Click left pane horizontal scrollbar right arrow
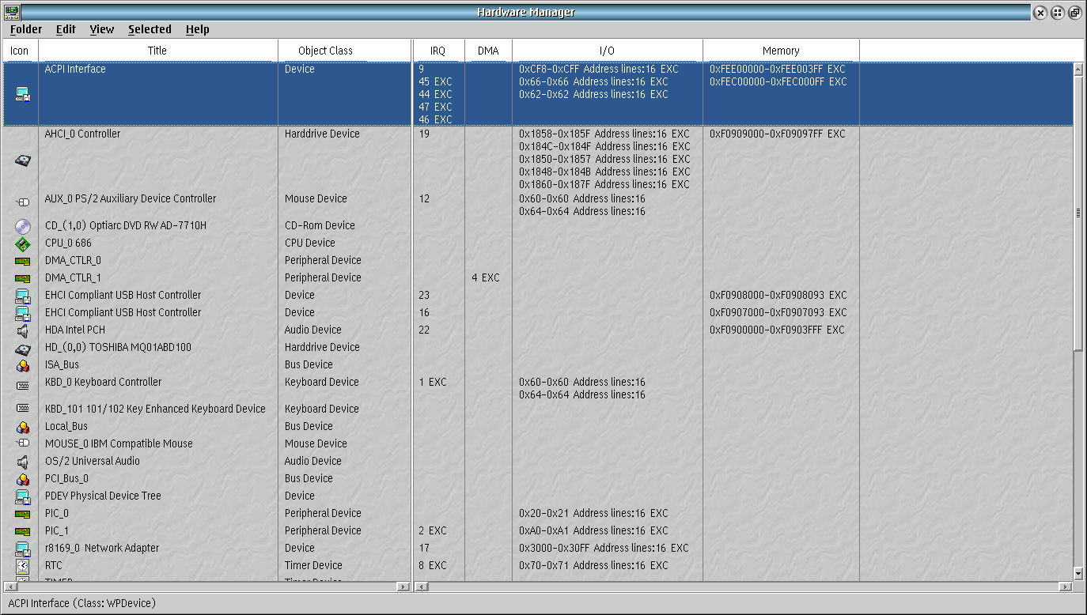 (x=404, y=587)
